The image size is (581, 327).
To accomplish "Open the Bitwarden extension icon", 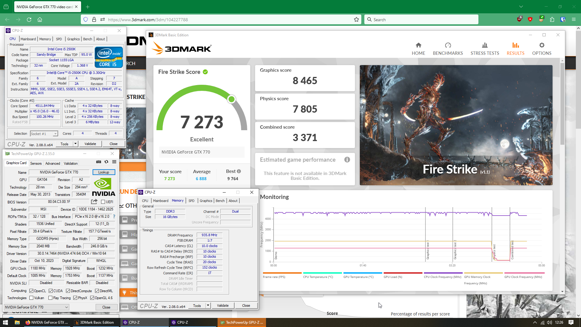I will click(563, 19).
